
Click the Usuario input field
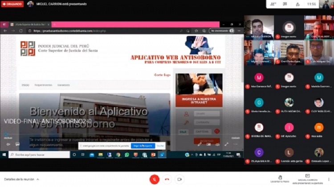click(207, 114)
